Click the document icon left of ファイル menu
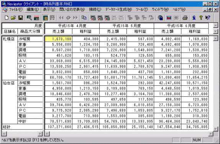 pos(5,10)
